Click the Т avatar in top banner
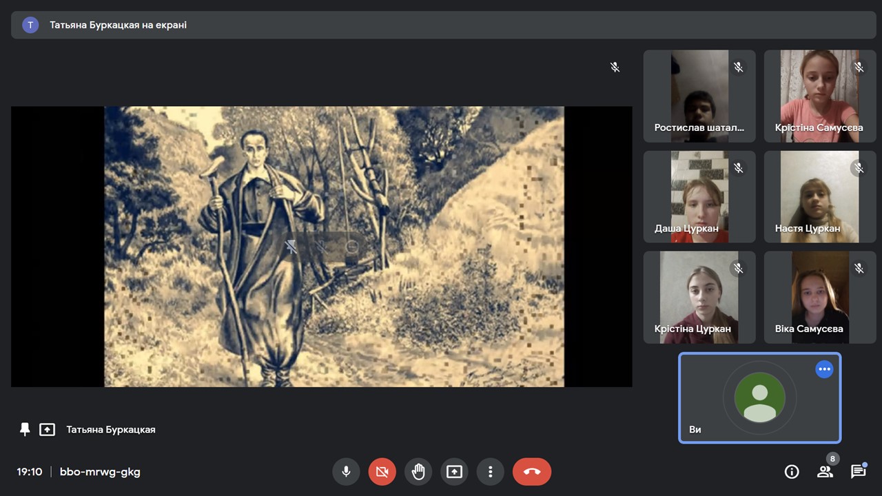The height and width of the screenshot is (496, 882). pyautogui.click(x=30, y=25)
